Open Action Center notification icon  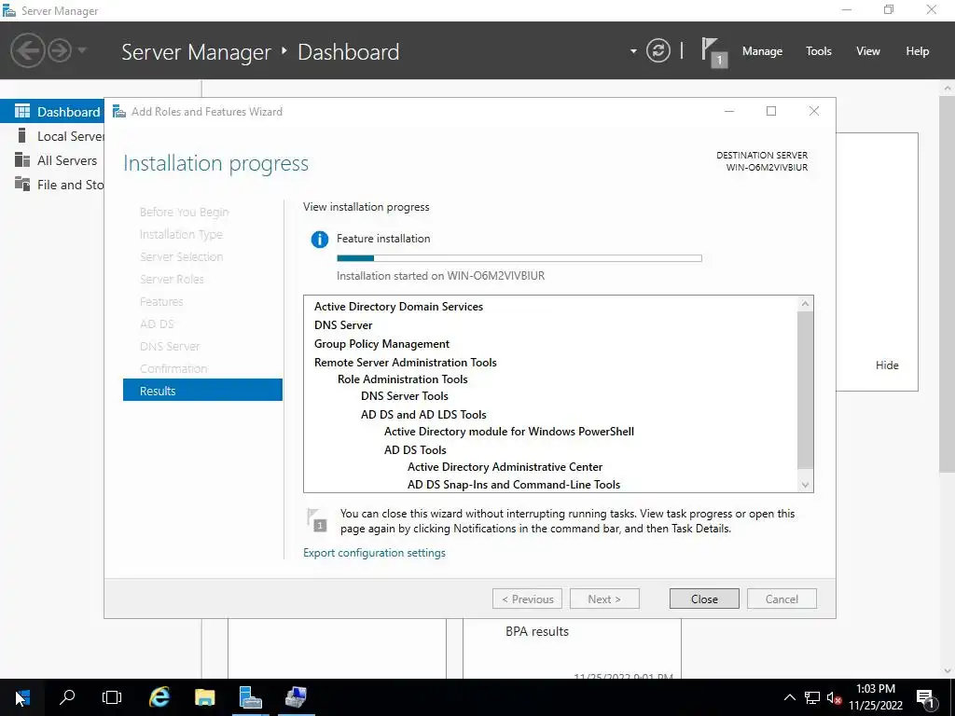pyautogui.click(x=926, y=698)
